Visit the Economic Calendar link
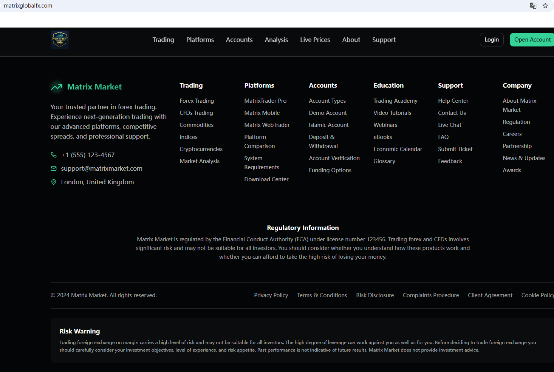The image size is (554, 372). 398,149
